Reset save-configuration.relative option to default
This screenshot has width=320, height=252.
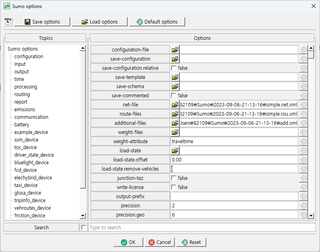(x=304, y=68)
